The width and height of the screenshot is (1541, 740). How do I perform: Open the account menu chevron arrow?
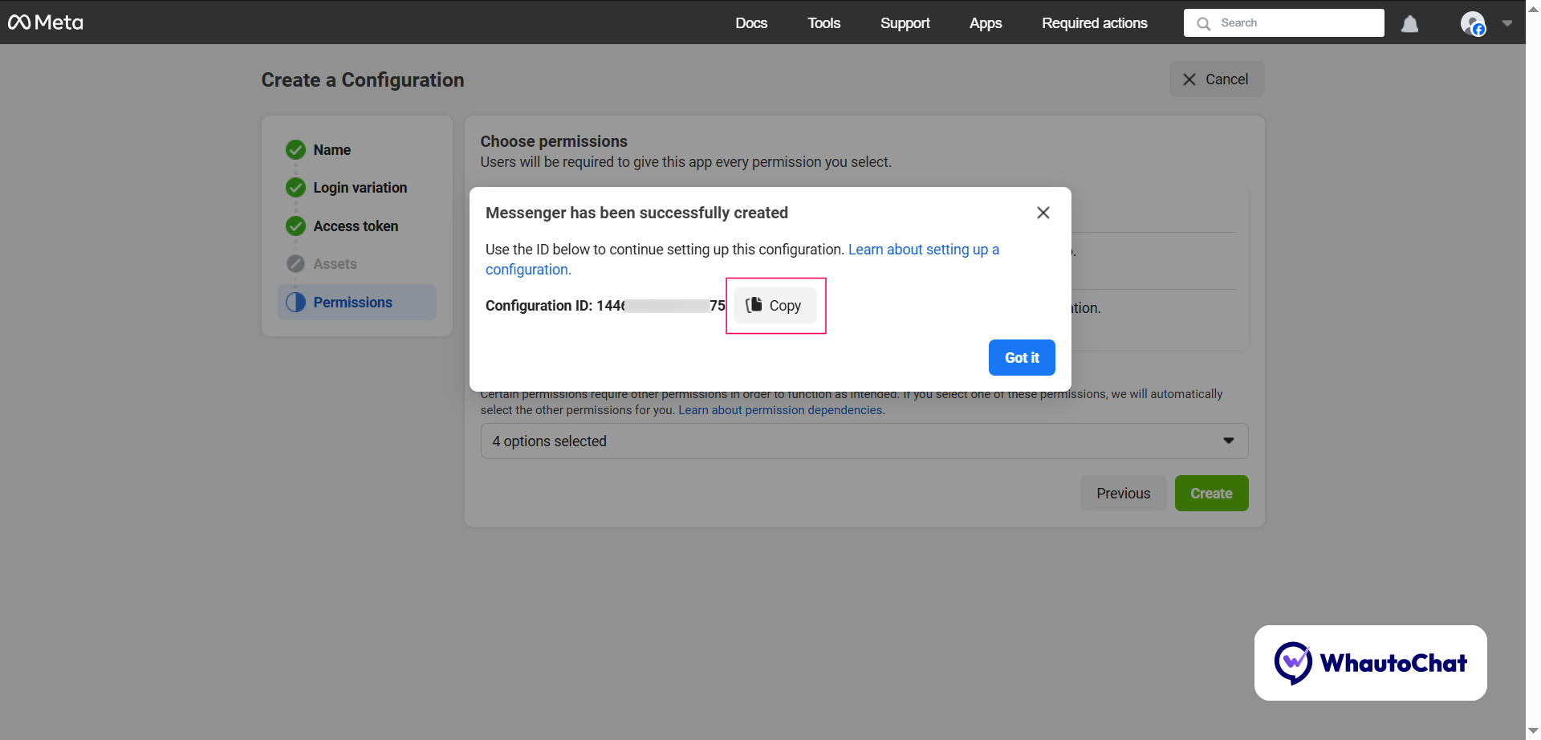pyautogui.click(x=1507, y=23)
